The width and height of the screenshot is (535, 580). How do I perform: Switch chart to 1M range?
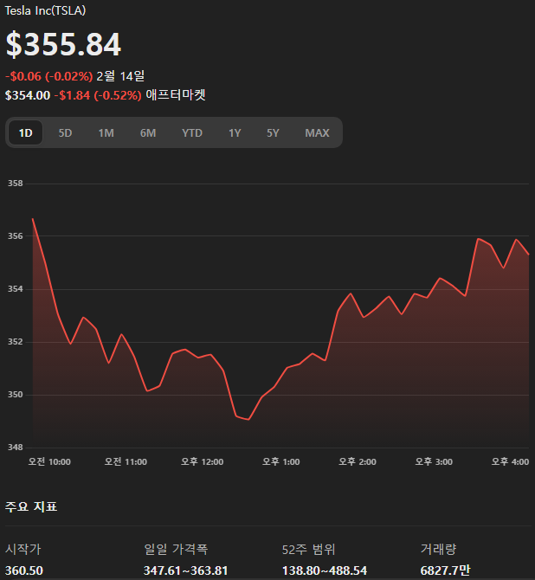106,132
